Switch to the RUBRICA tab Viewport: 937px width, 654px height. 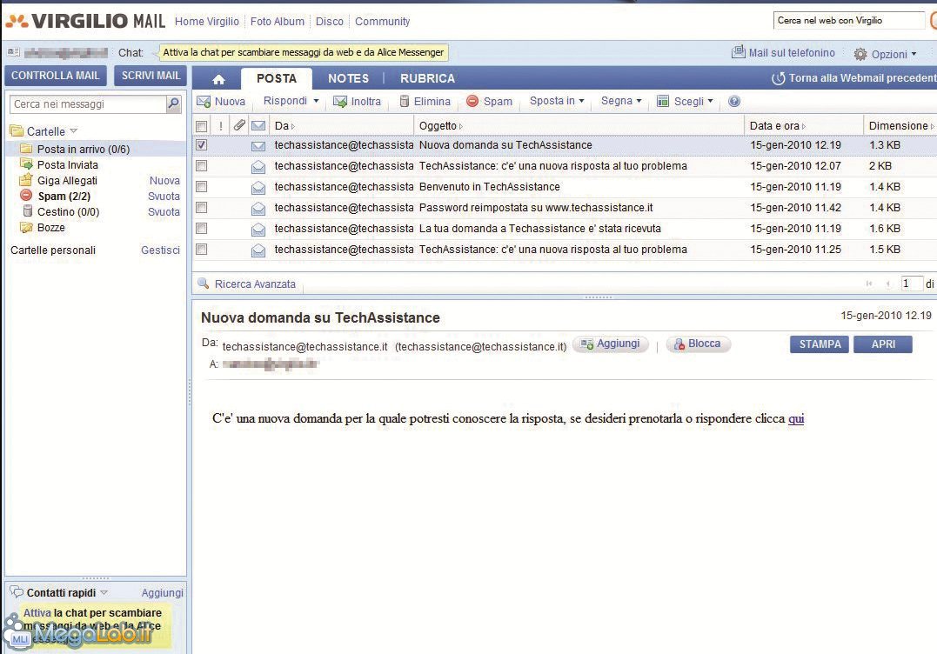pyautogui.click(x=427, y=78)
